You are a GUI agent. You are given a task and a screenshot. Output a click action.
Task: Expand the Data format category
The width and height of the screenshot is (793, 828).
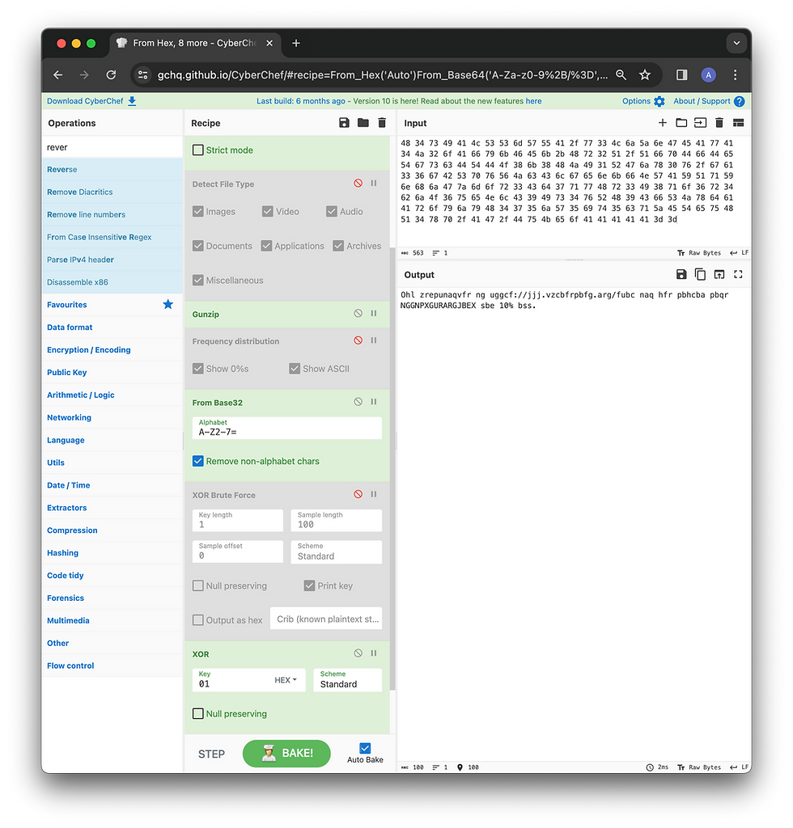pos(112,327)
